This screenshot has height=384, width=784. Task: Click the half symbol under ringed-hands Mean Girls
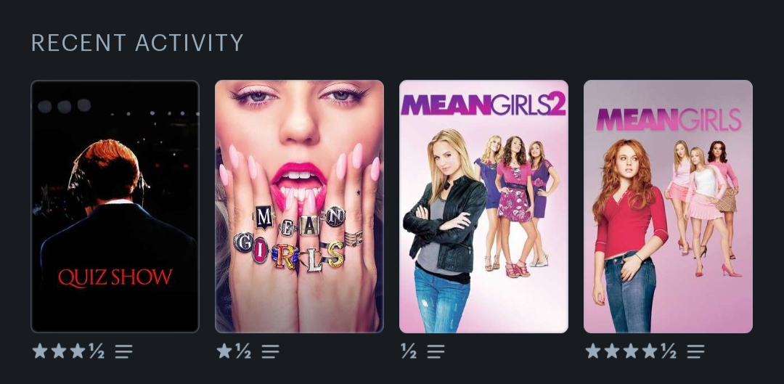point(243,351)
